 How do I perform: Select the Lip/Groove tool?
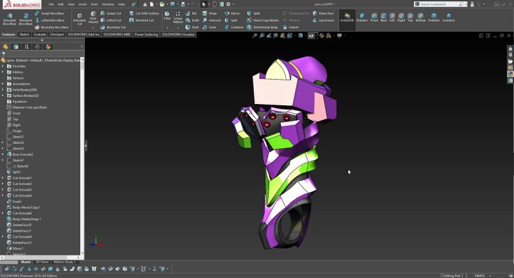tap(323, 21)
